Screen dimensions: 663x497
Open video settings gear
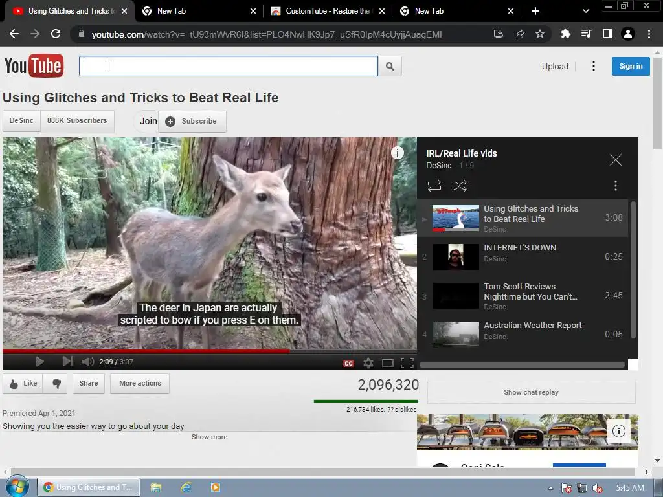click(368, 363)
